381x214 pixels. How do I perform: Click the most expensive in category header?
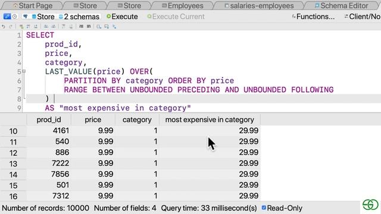click(x=210, y=119)
